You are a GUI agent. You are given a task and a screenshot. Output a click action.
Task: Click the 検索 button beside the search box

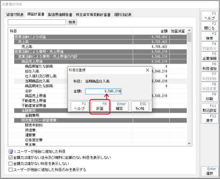pyautogui.click(x=72, y=22)
